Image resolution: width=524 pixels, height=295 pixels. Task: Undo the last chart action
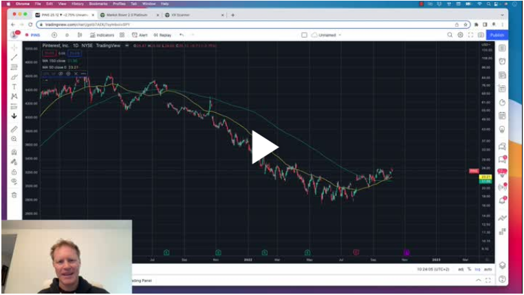tap(182, 35)
